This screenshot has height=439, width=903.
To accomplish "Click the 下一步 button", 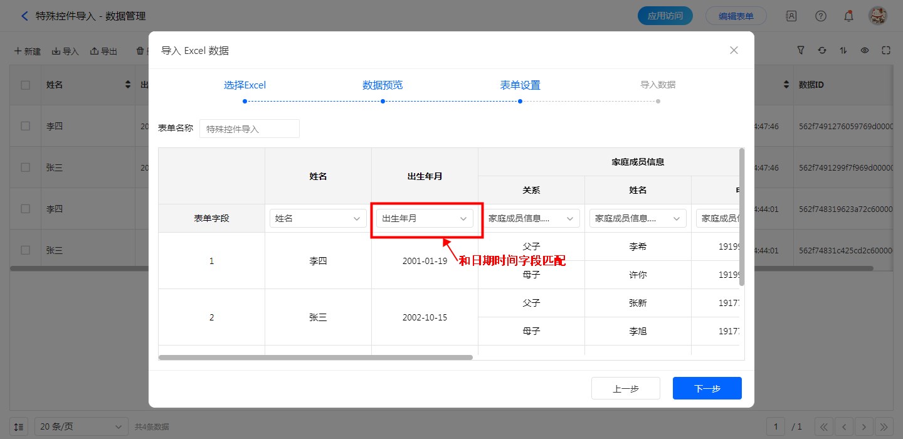I will click(x=707, y=388).
